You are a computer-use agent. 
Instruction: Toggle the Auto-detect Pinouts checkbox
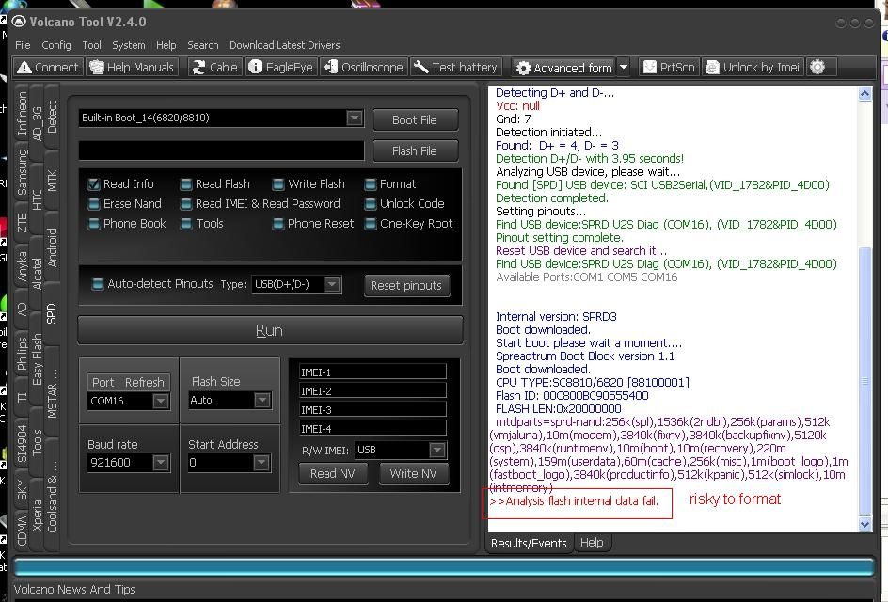(98, 284)
